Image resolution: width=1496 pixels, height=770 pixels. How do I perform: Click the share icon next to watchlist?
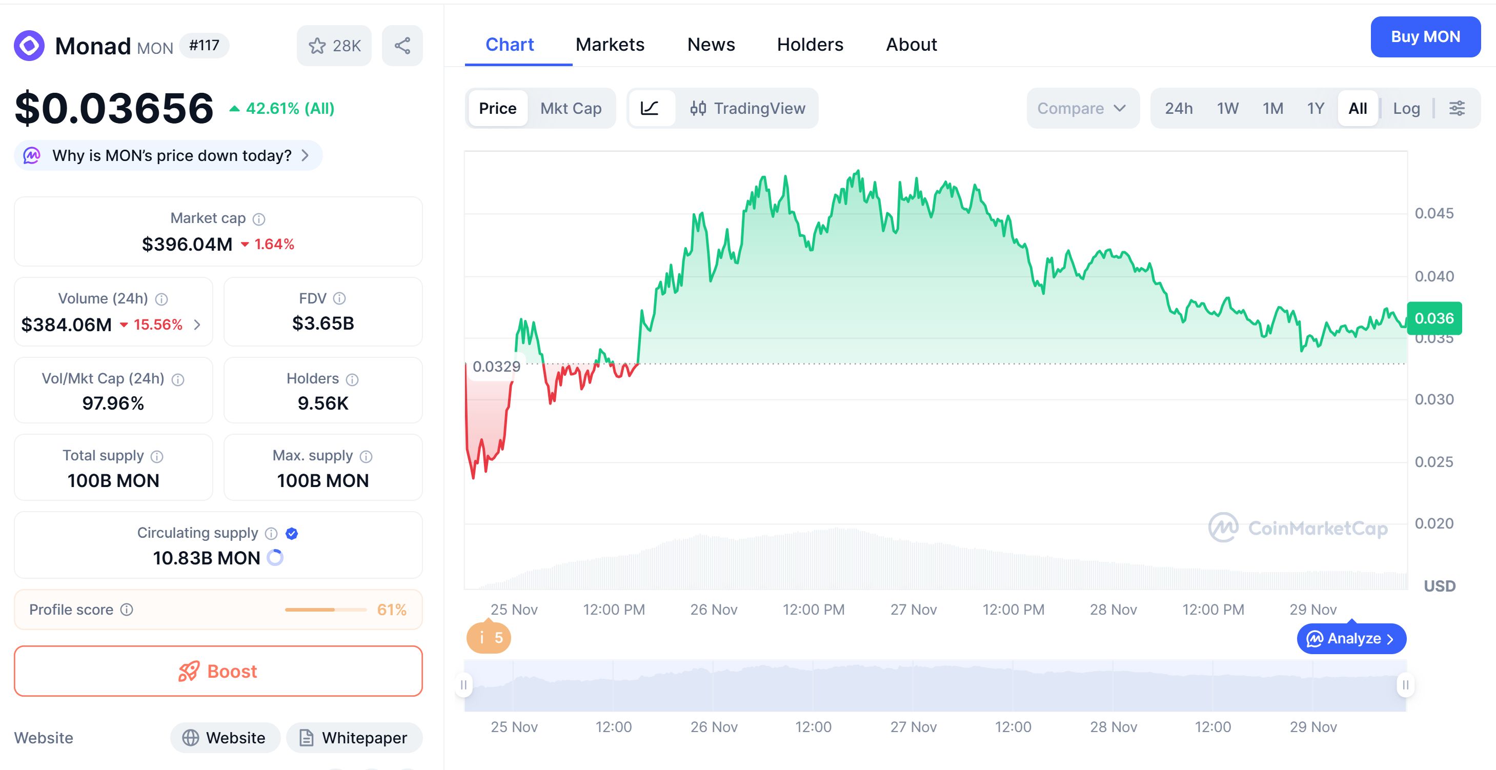click(x=402, y=45)
